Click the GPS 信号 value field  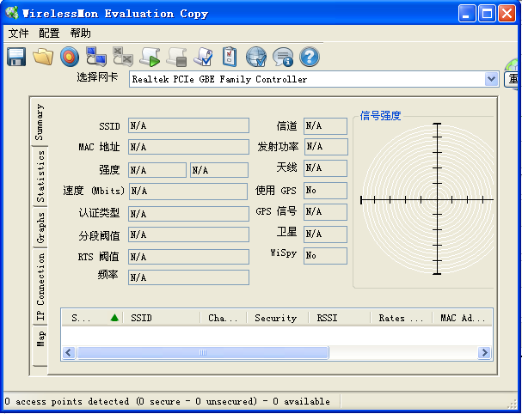[325, 212]
